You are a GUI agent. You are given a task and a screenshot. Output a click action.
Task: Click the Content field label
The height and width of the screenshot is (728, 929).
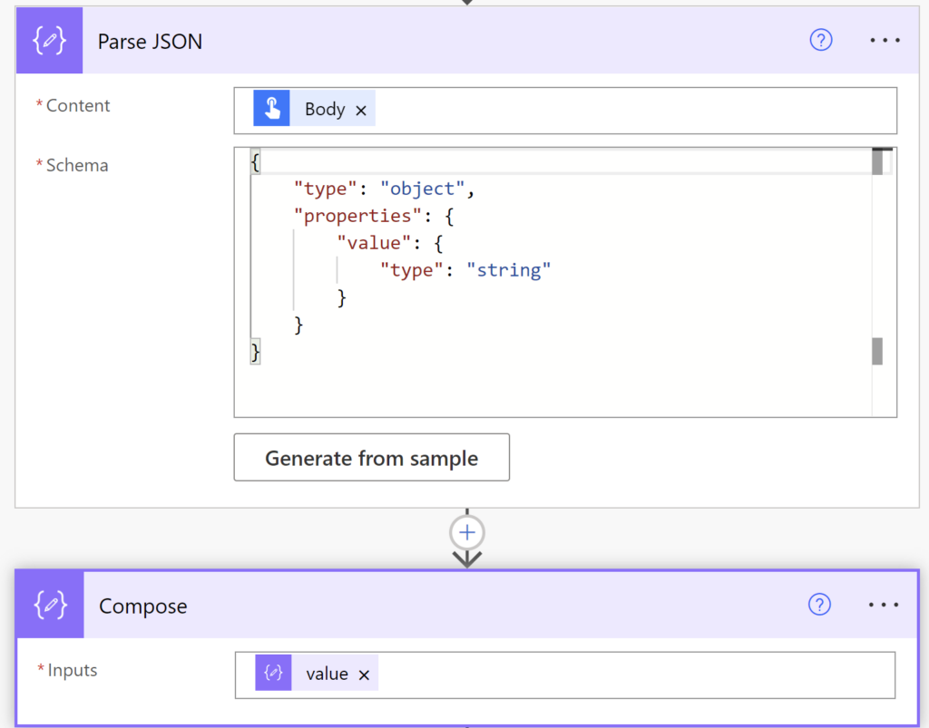point(78,105)
